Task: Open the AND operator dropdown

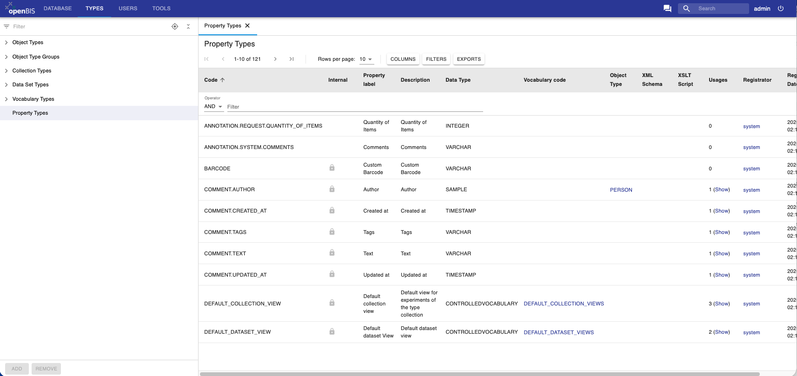Action: coord(213,106)
